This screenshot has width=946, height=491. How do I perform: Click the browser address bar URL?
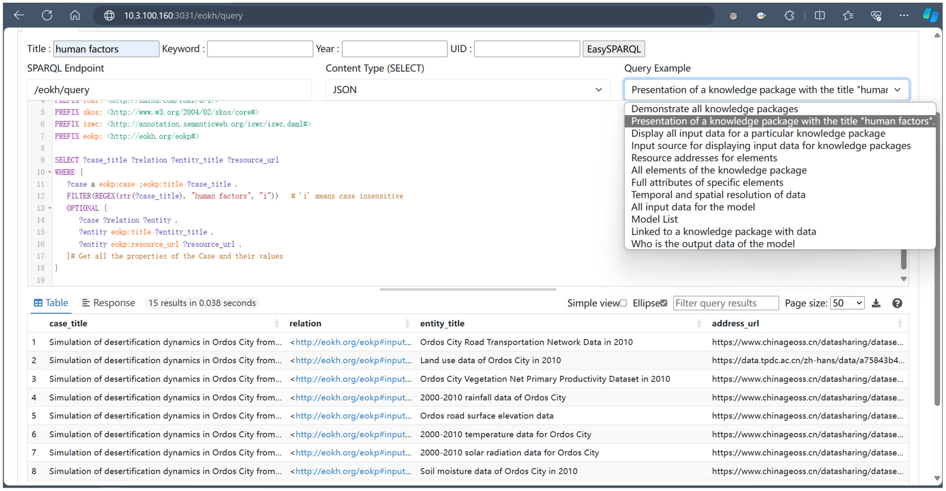[x=183, y=16]
